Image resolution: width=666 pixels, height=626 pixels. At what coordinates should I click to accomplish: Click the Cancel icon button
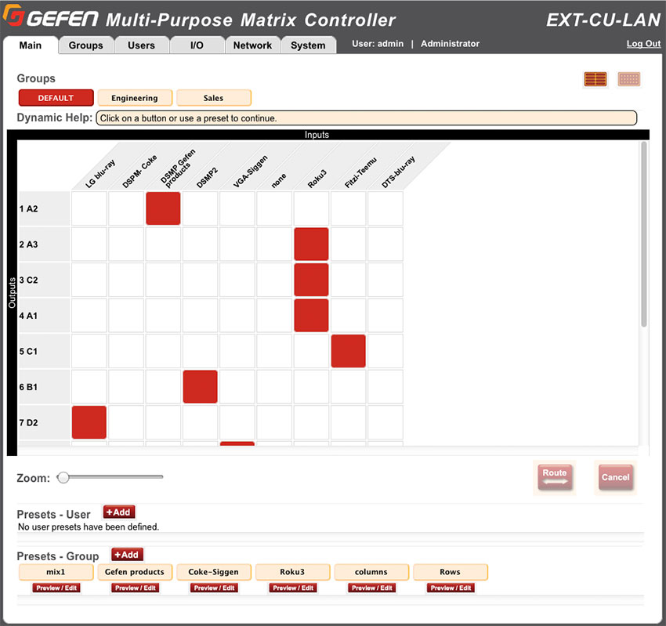(616, 476)
